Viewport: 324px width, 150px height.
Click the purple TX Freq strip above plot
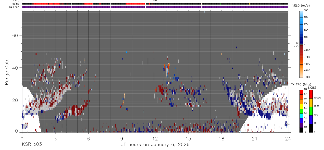pyautogui.click(x=155, y=7)
